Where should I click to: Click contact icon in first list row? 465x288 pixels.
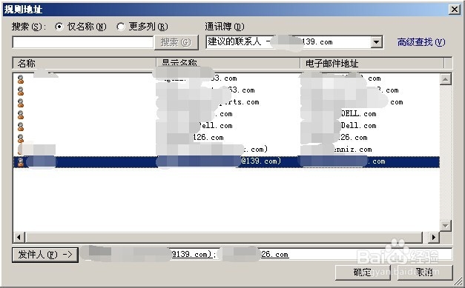point(21,79)
